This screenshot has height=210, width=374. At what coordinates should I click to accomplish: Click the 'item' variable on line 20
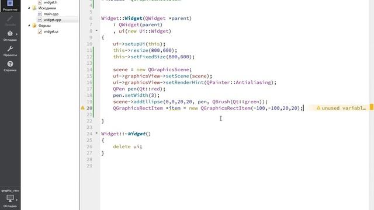click(x=175, y=108)
